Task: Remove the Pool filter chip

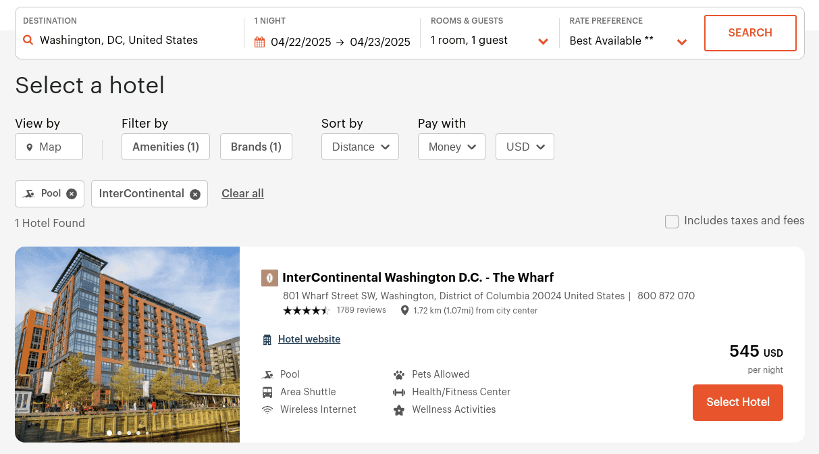Action: pos(72,194)
